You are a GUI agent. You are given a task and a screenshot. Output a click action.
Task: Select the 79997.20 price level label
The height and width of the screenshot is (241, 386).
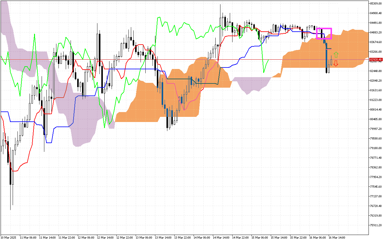point(376,129)
